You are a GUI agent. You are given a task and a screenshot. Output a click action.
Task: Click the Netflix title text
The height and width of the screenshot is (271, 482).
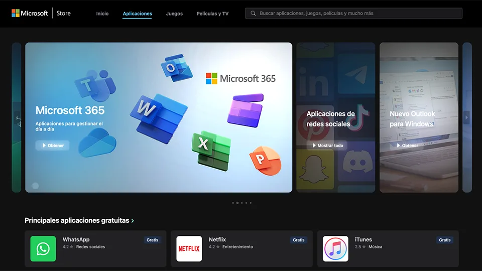217,239
